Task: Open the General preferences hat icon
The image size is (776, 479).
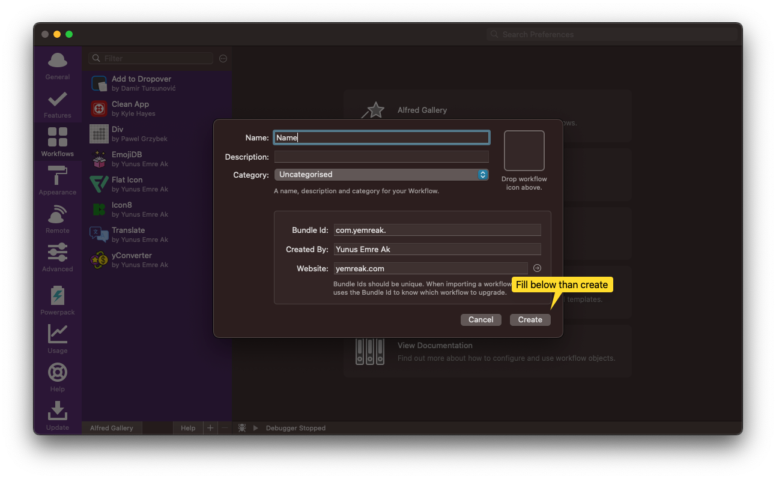Action: 58,61
